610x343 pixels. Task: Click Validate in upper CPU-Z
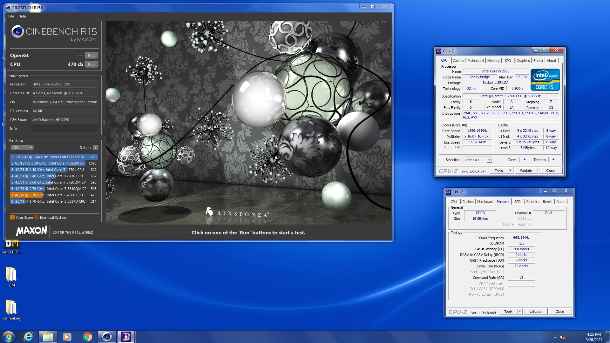525,171
